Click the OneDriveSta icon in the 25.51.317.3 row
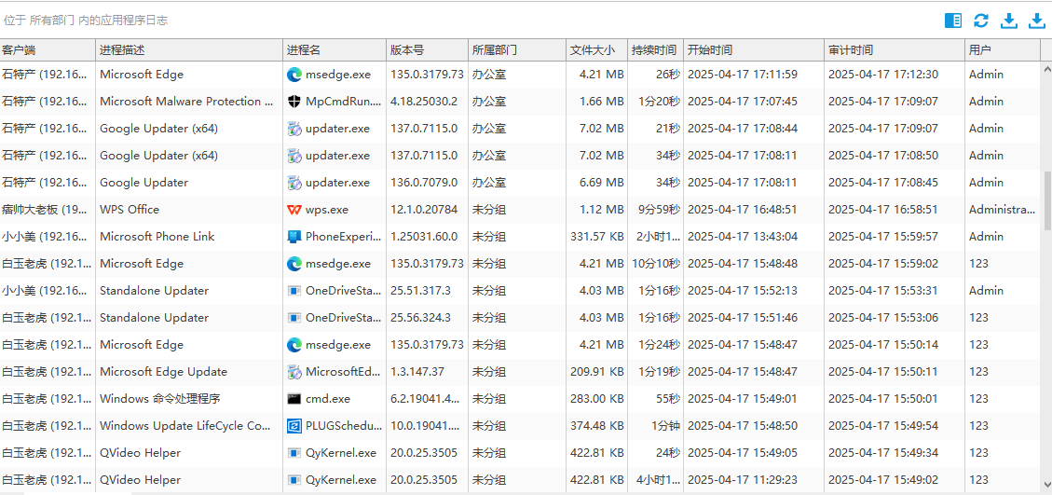 tap(294, 291)
